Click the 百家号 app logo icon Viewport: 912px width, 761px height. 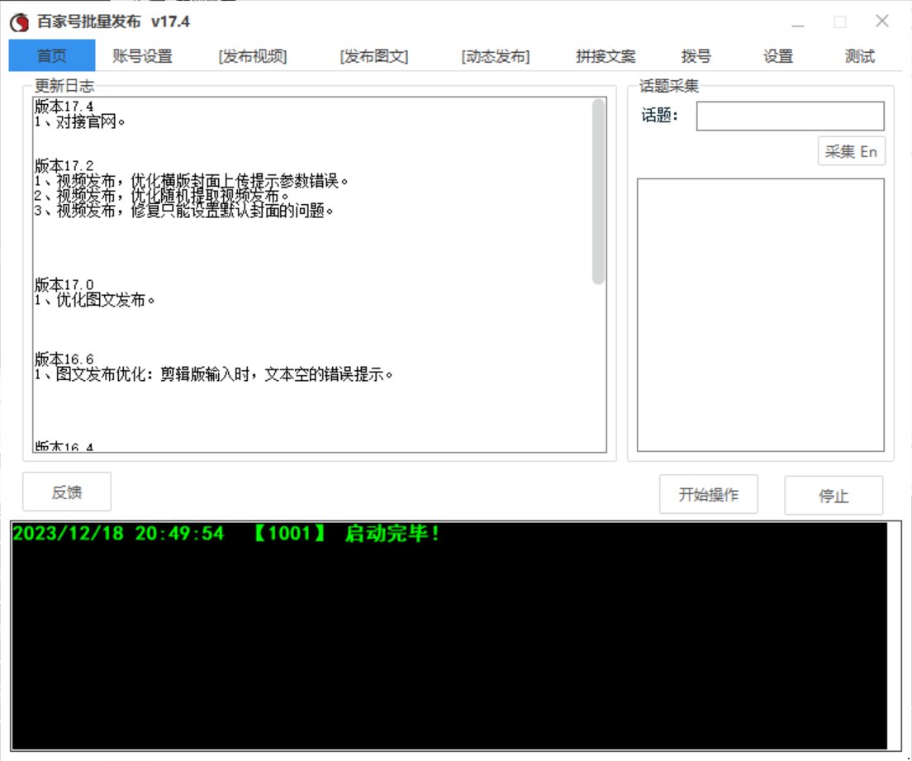point(19,22)
